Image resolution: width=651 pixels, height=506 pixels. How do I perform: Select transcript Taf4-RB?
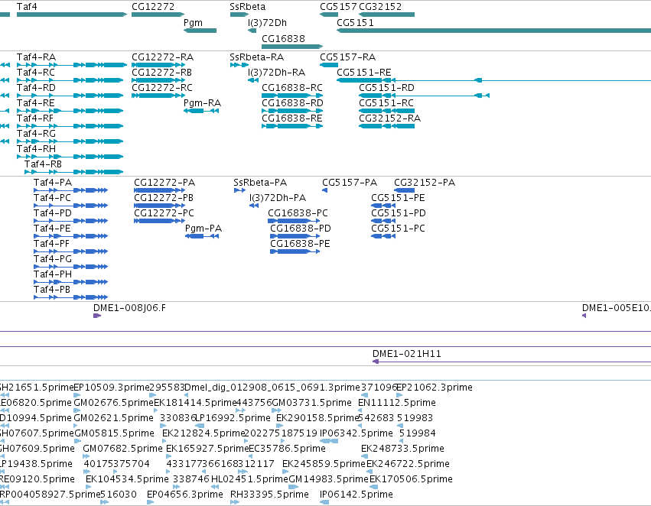74,172
